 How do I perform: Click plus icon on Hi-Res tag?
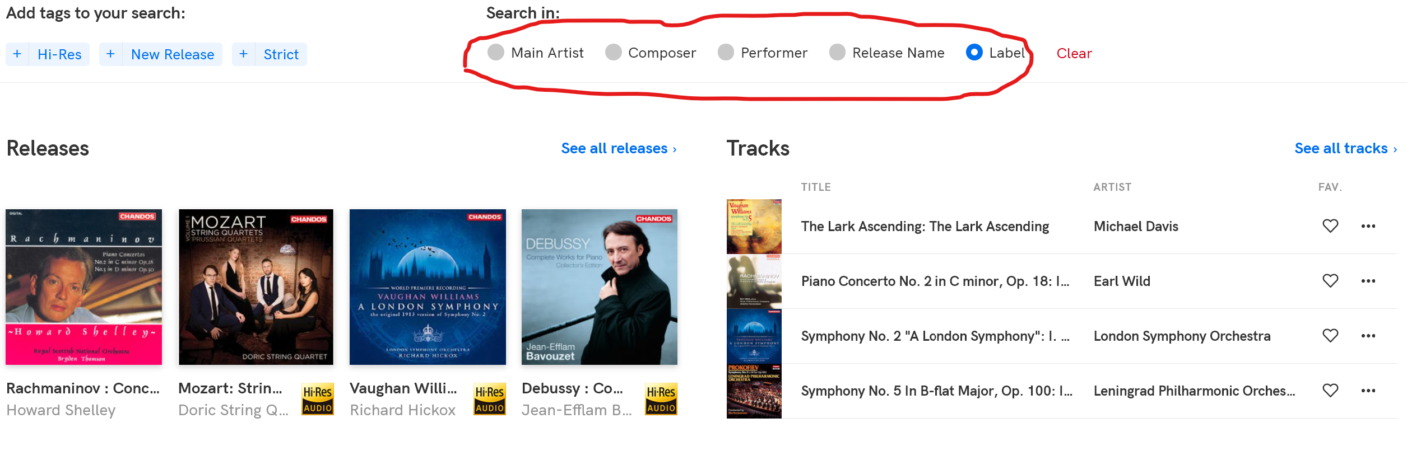click(17, 54)
